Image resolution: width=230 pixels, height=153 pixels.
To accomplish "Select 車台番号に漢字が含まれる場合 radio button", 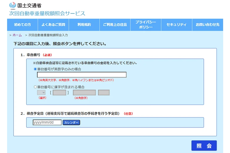I will click(35, 87).
